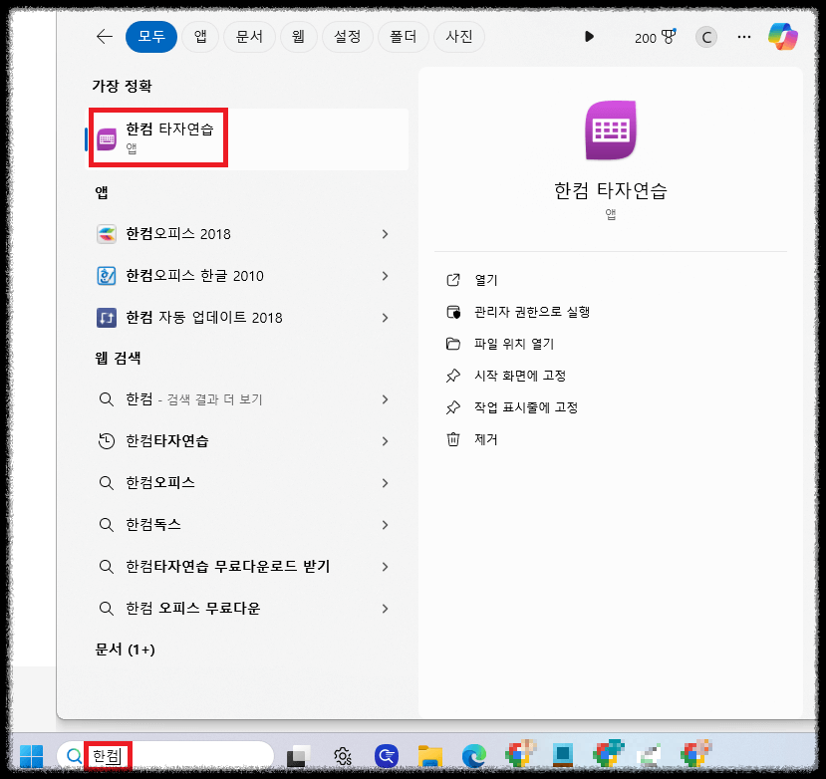
Task: Open File Explorer from the taskbar
Action: point(429,754)
